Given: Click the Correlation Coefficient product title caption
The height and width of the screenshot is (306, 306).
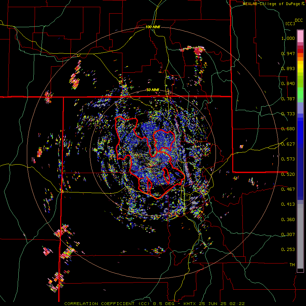Looking at the screenshot, I should click(x=154, y=304).
